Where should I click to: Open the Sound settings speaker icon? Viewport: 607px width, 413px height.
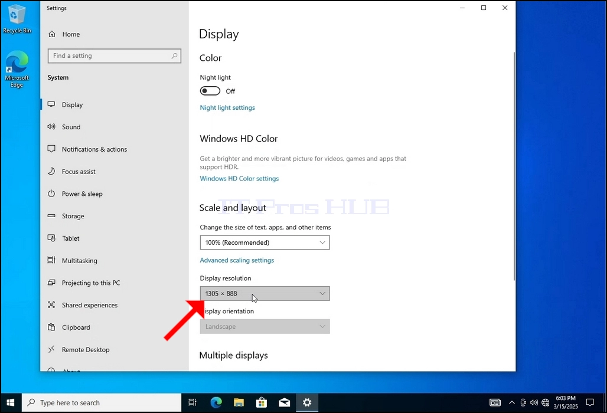tap(51, 127)
